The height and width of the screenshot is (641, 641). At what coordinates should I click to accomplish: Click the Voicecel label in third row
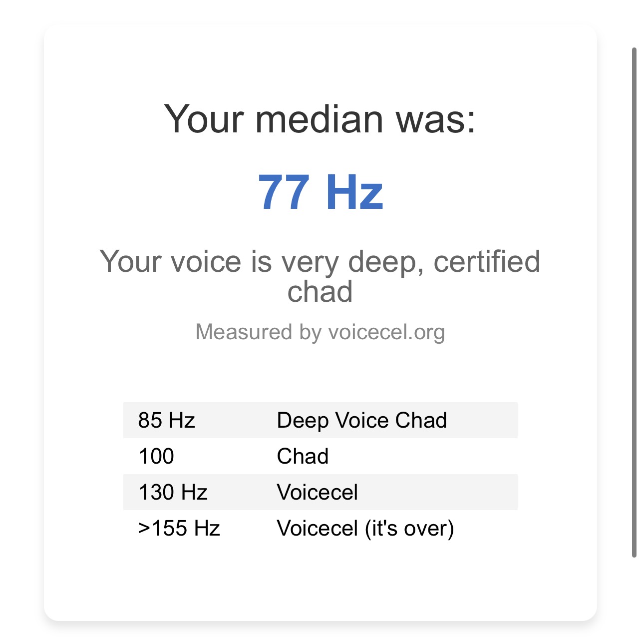coord(317,492)
